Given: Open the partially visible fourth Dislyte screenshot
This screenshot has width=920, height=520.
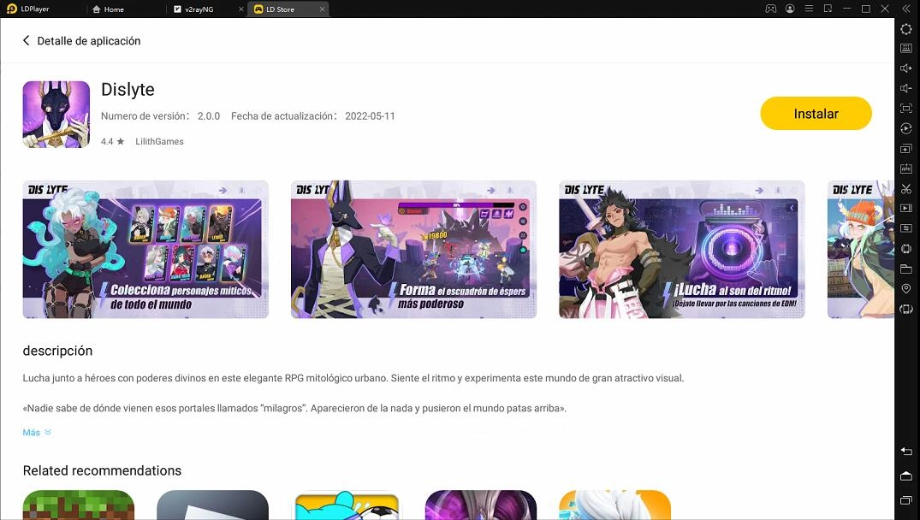Looking at the screenshot, I should point(861,249).
